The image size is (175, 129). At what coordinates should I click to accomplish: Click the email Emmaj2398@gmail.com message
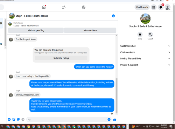[x=27, y=95]
